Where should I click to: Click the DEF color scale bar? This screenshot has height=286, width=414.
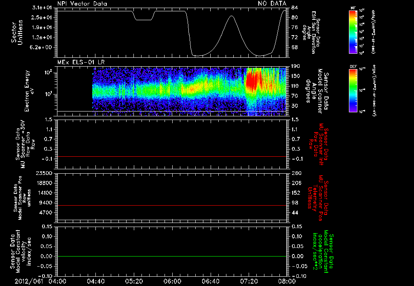tap(353, 90)
